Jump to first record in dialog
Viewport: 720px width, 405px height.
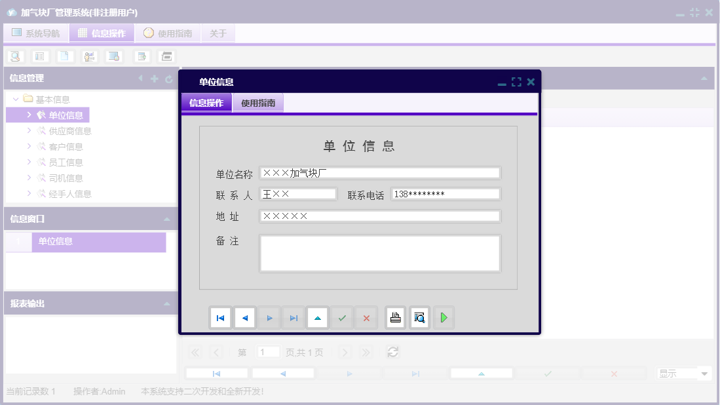click(x=220, y=318)
